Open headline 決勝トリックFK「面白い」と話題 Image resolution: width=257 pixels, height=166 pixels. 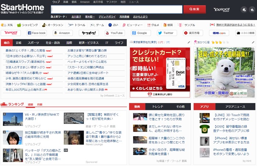coord(26,84)
